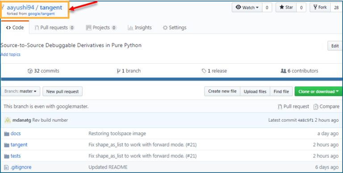
Task: Click the New pull request button
Action: (x=63, y=91)
